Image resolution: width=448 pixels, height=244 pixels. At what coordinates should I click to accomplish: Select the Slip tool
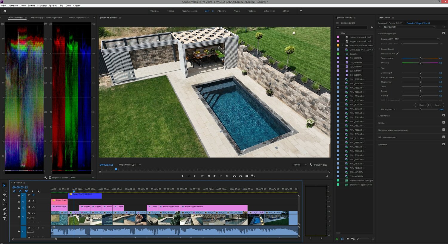click(x=4, y=204)
